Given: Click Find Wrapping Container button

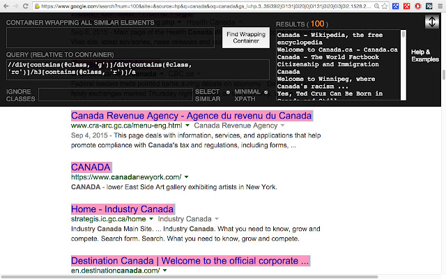Looking at the screenshot, I should pos(246,38).
